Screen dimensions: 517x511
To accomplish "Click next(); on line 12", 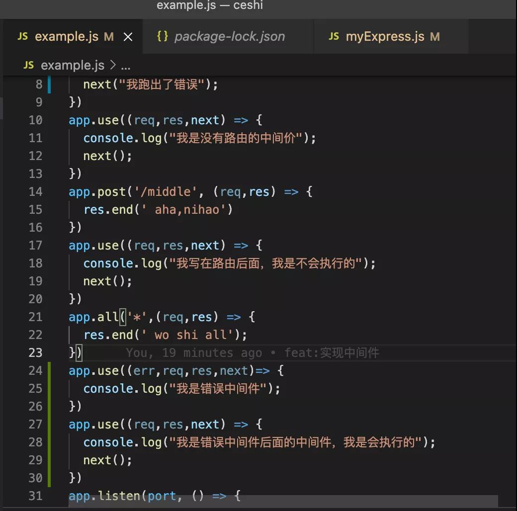I will [x=107, y=156].
